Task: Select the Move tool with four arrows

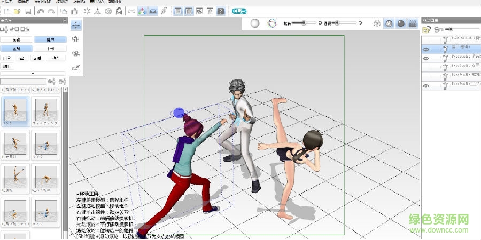Action: coord(76,25)
